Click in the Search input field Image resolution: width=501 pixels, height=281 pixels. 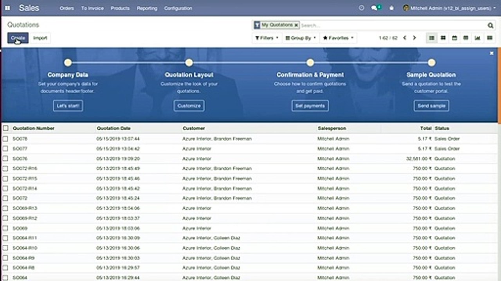tap(393, 25)
